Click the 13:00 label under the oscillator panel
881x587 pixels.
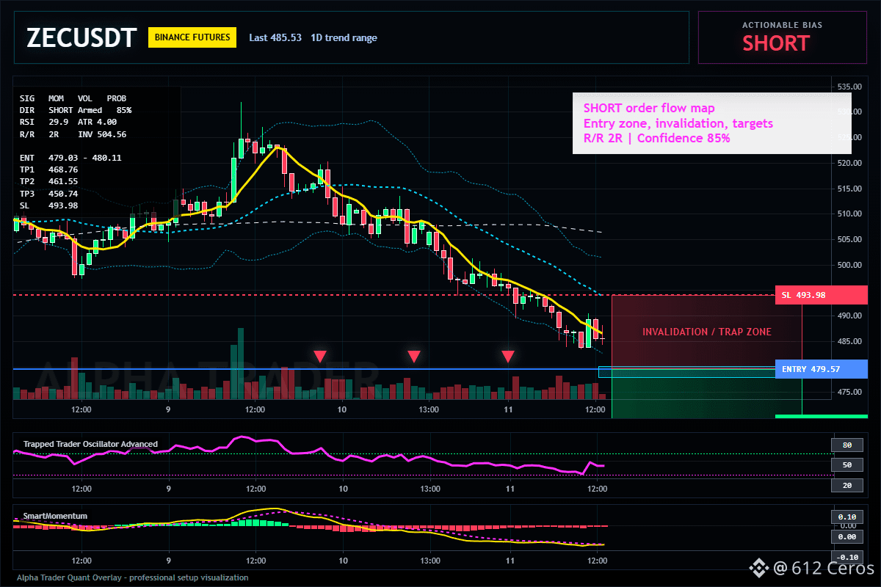(x=429, y=488)
